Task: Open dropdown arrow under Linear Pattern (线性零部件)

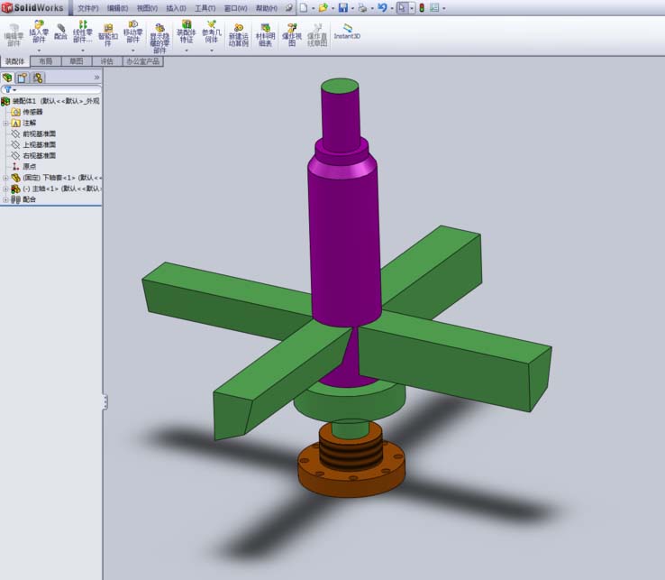Action: (82, 51)
